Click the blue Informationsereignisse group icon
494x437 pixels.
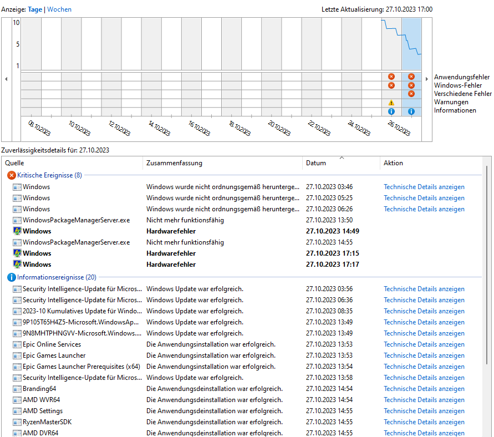[11, 277]
